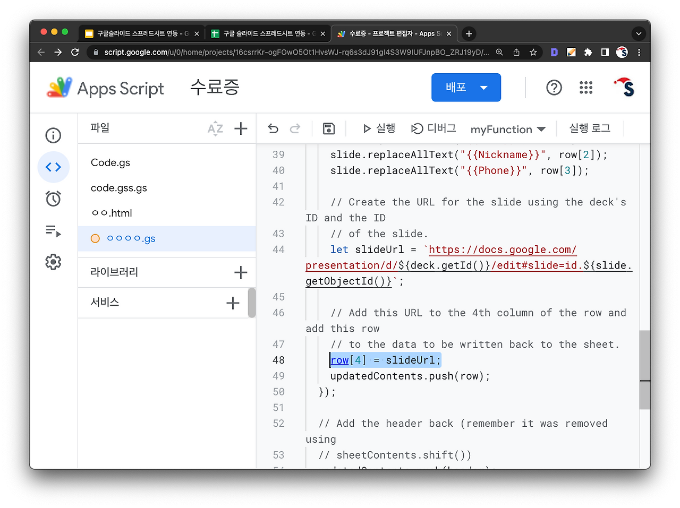Close the Sheets browser tab
Image resolution: width=680 pixels, height=508 pixels.
click(322, 33)
